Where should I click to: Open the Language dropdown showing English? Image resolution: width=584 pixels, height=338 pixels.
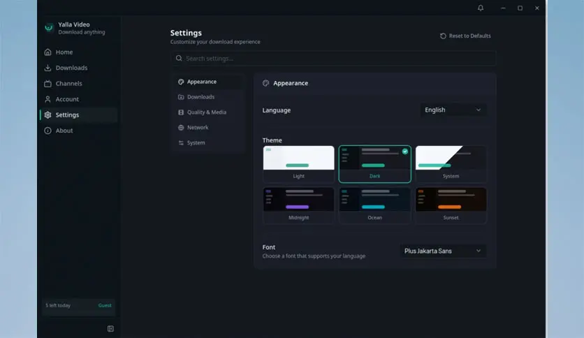pyautogui.click(x=453, y=110)
